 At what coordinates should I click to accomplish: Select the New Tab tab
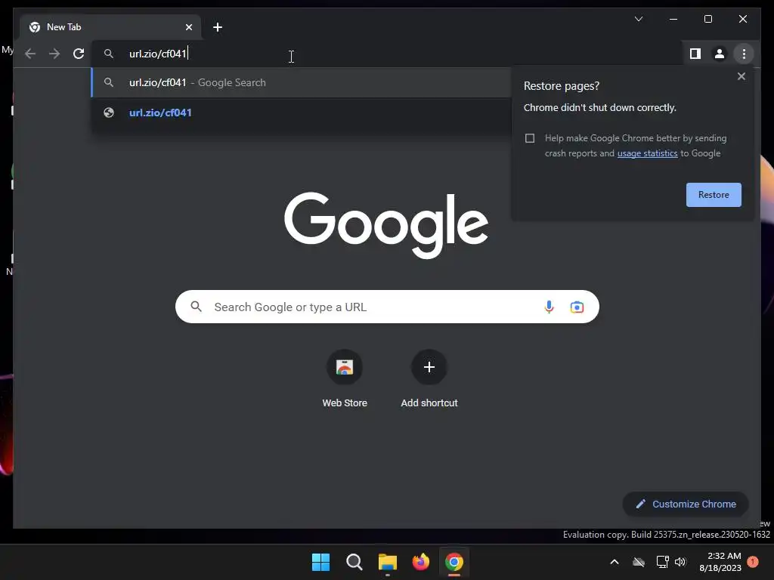tap(110, 27)
